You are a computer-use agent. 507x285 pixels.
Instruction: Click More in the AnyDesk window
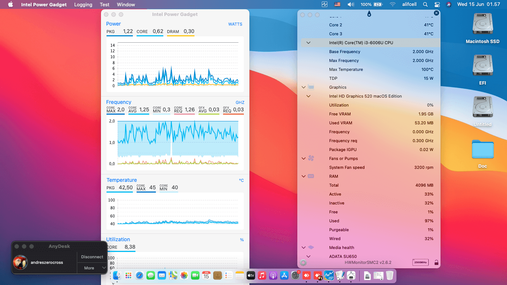pos(88,268)
